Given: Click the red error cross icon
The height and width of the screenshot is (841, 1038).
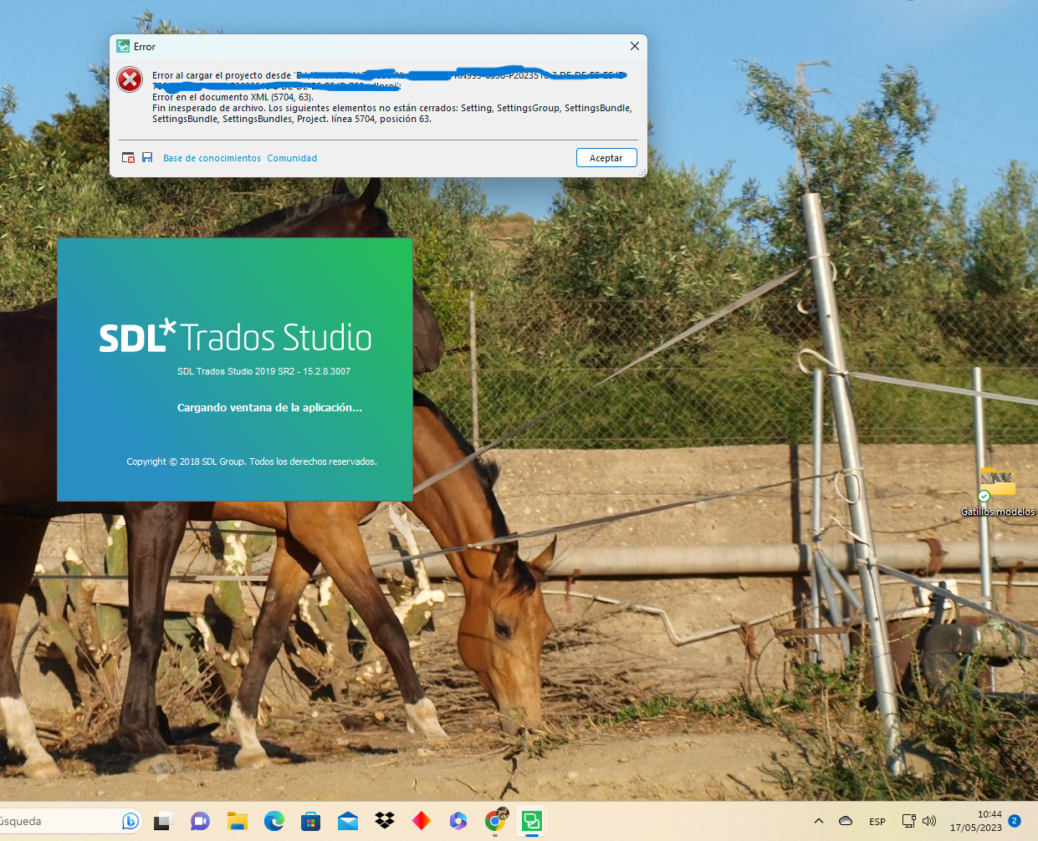Looking at the screenshot, I should tap(130, 79).
